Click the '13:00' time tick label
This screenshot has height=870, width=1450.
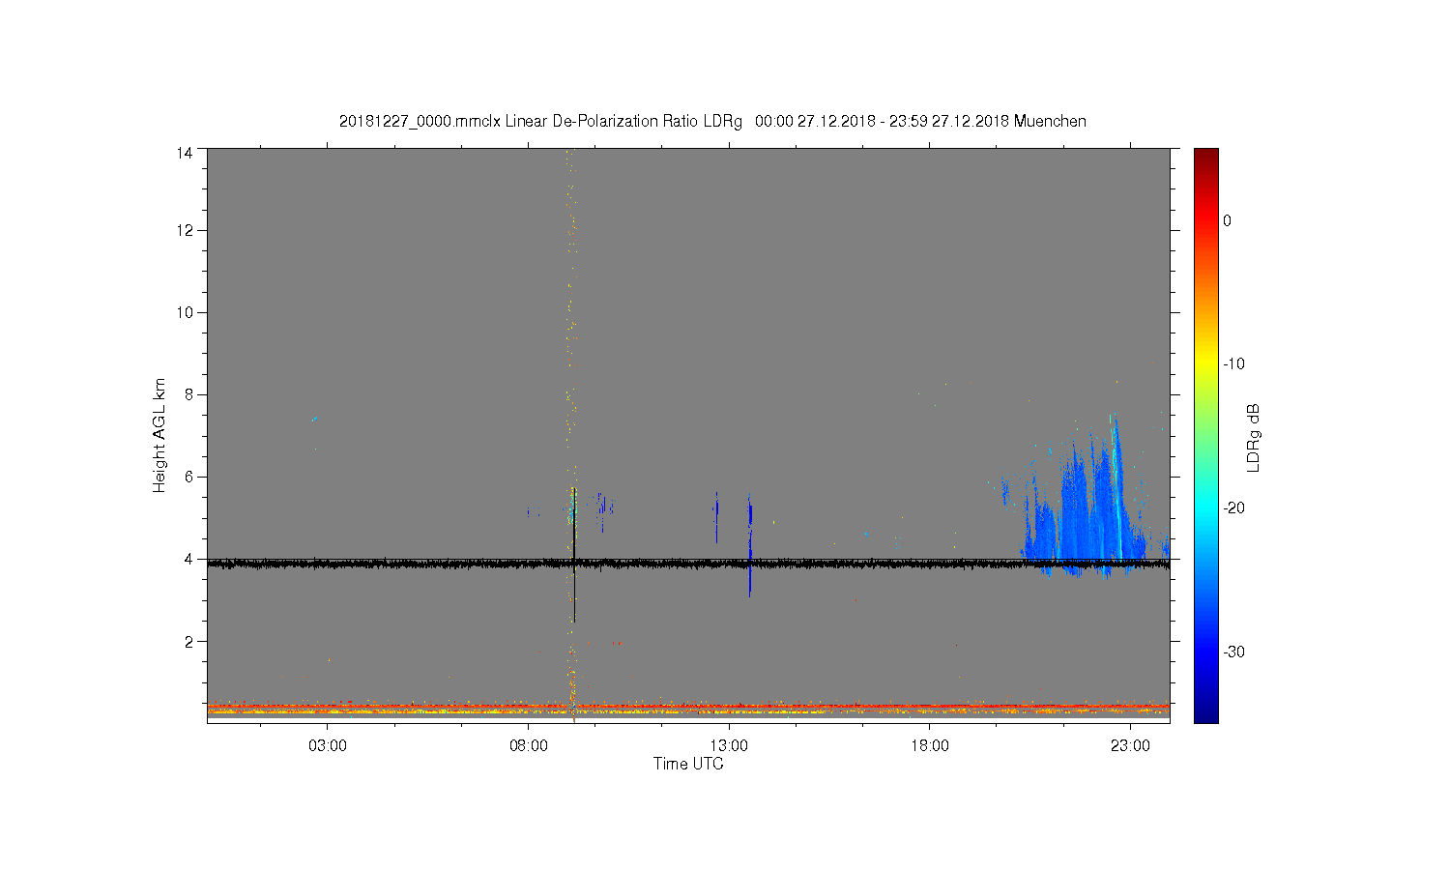pos(729,746)
